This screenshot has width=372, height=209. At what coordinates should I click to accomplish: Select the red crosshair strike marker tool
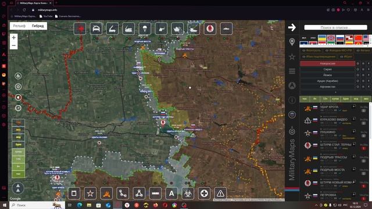(x=80, y=28)
